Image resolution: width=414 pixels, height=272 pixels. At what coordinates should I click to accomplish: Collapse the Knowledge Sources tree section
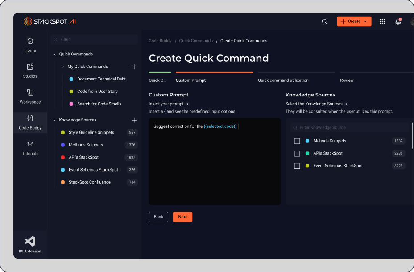(54, 120)
